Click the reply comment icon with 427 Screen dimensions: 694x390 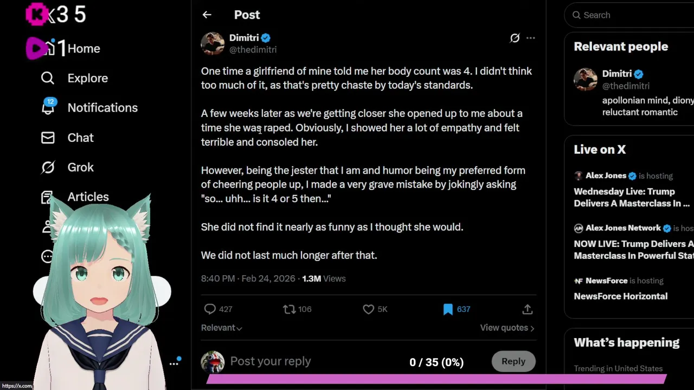click(x=210, y=309)
